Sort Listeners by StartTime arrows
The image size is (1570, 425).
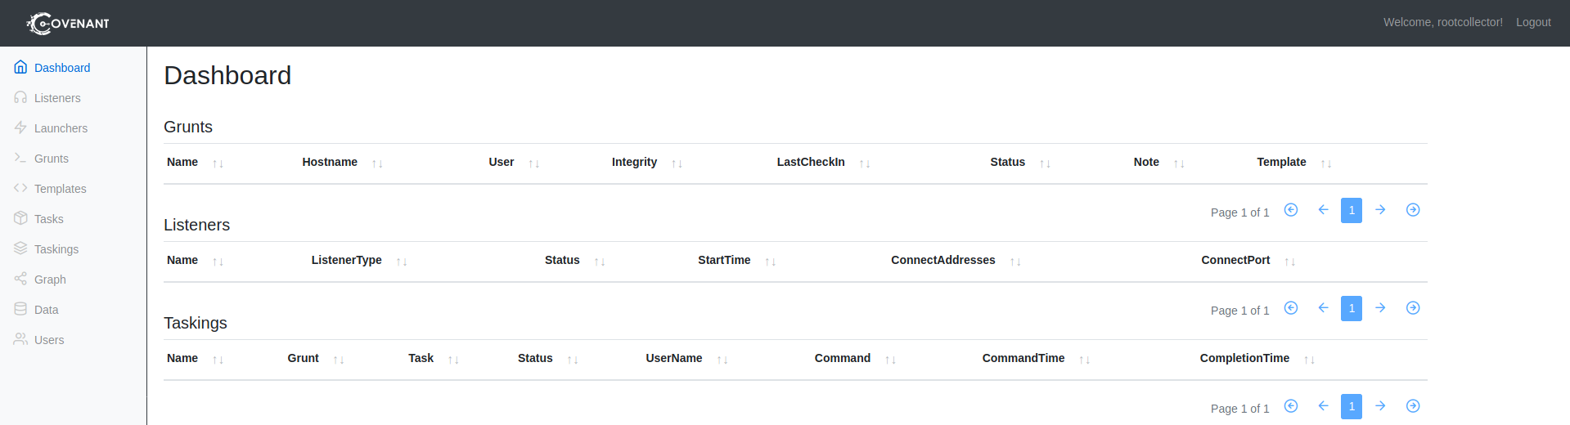[x=771, y=262]
